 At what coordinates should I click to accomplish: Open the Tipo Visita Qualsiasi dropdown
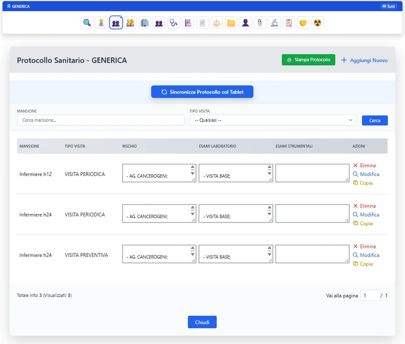[x=273, y=120]
